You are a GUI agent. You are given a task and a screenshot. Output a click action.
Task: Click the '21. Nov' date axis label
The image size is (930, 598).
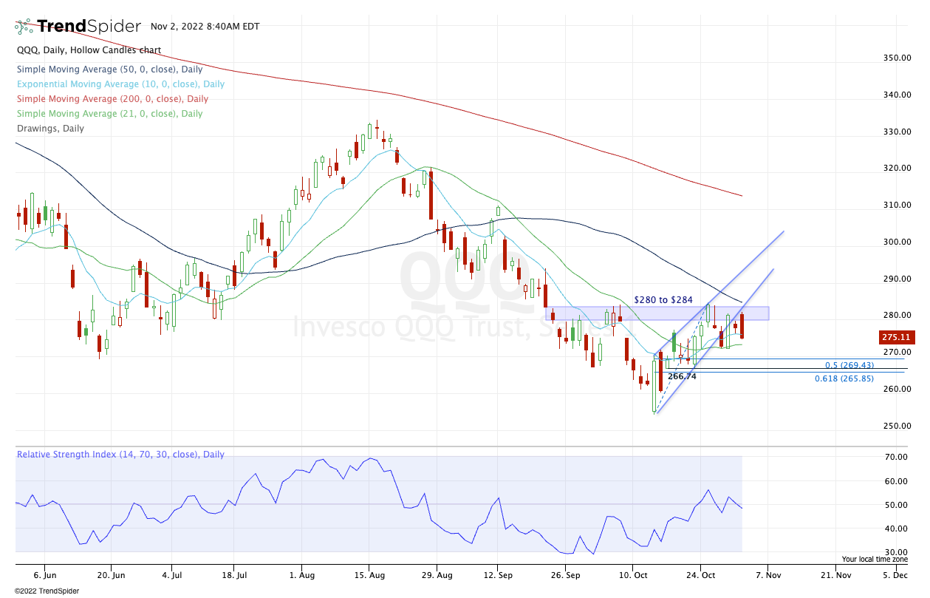click(835, 574)
